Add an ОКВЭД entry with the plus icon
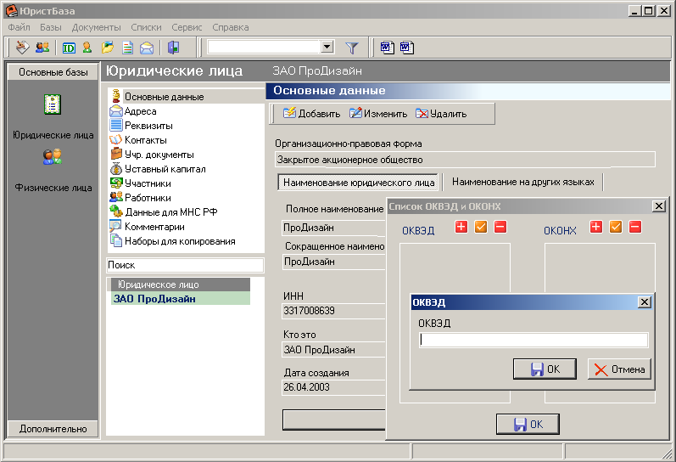Screen dimensions: 676x462 pyautogui.click(x=461, y=227)
